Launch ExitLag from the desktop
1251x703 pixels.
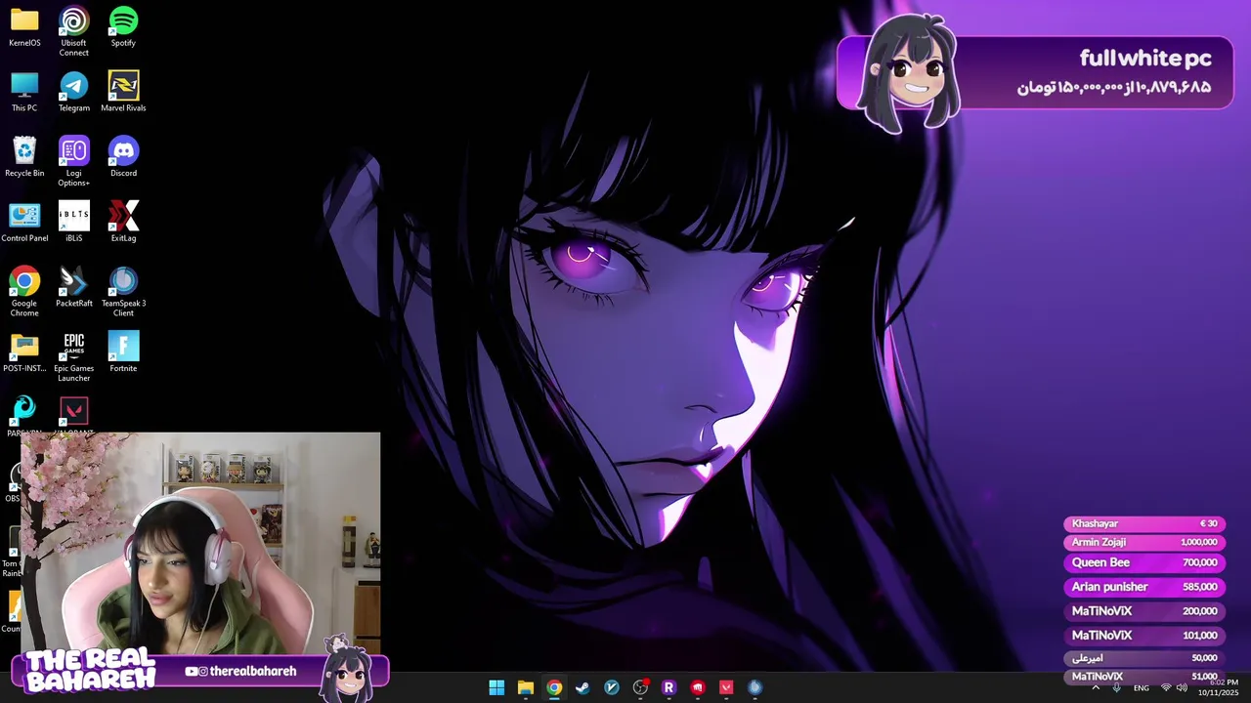[123, 222]
